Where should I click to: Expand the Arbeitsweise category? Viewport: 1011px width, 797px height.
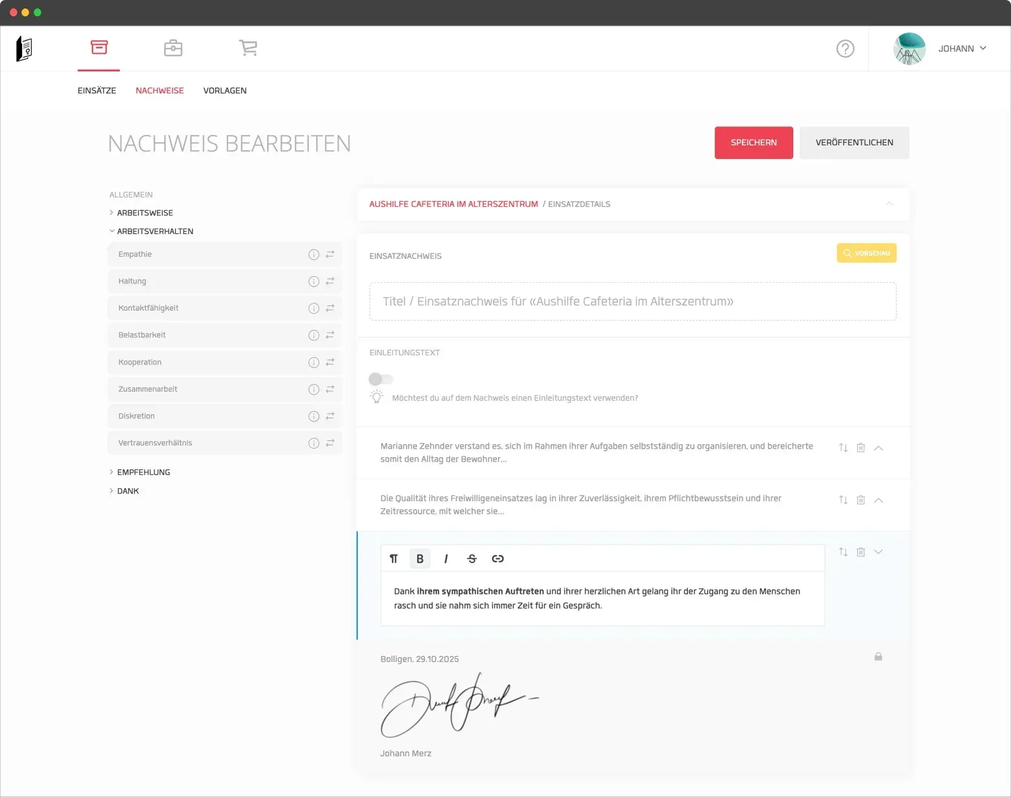click(x=145, y=213)
